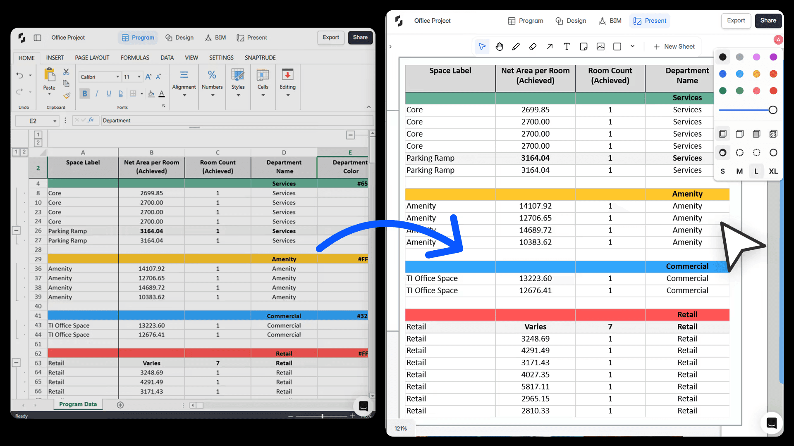Select the Pen tool in the Snaptrude toolbar

[516, 46]
